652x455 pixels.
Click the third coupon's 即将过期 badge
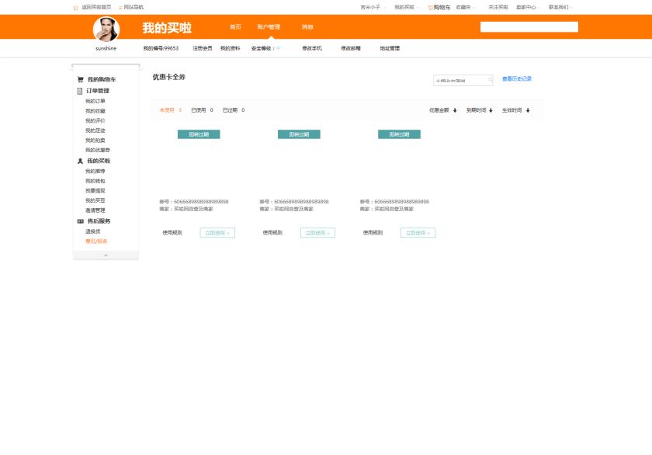point(399,134)
